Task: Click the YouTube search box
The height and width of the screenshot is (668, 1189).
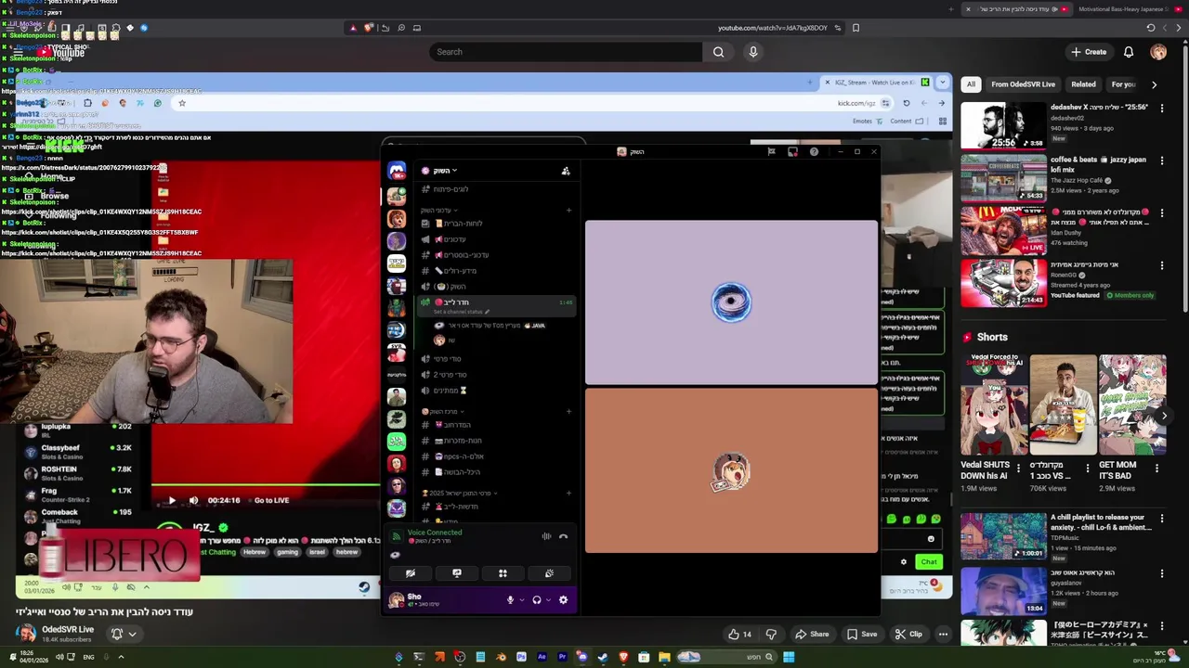Action: pyautogui.click(x=565, y=52)
